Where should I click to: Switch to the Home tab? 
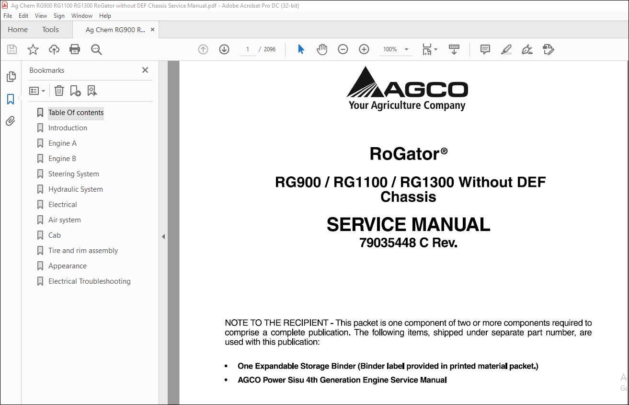pyautogui.click(x=18, y=30)
